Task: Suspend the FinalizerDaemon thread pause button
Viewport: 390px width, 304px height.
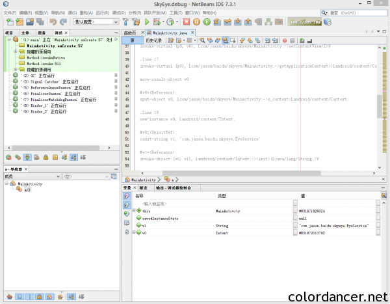Action: pyautogui.click(x=116, y=93)
